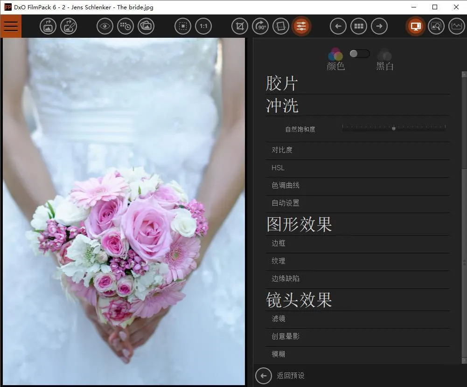Click the 返回预设 back button
This screenshot has width=467, height=387.
(264, 375)
